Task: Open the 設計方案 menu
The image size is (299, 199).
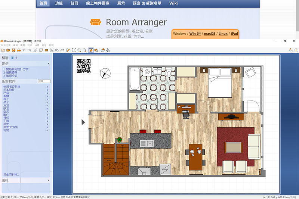Action: (6, 45)
